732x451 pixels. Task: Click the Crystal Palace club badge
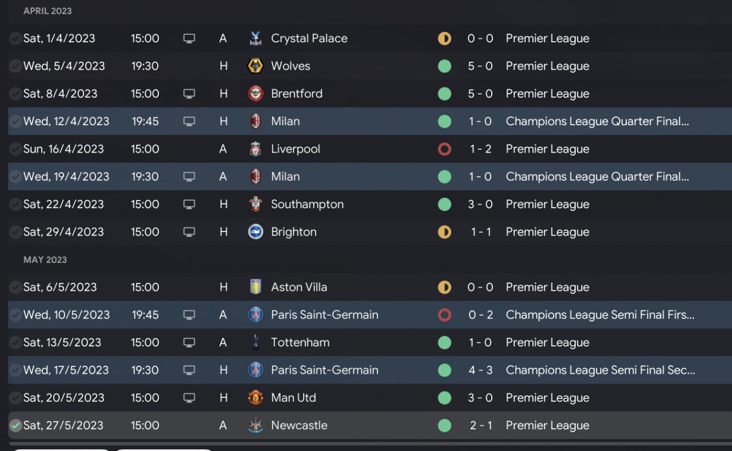(255, 39)
